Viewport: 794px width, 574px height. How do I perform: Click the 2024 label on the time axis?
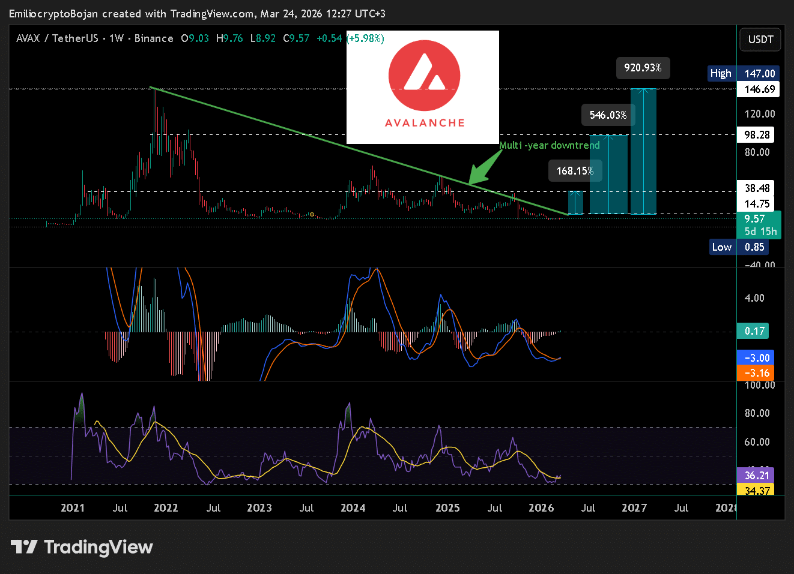click(353, 508)
